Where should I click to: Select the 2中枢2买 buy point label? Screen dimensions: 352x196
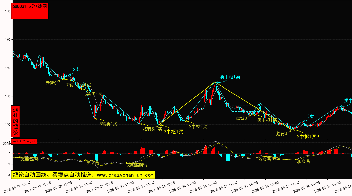click(198, 127)
